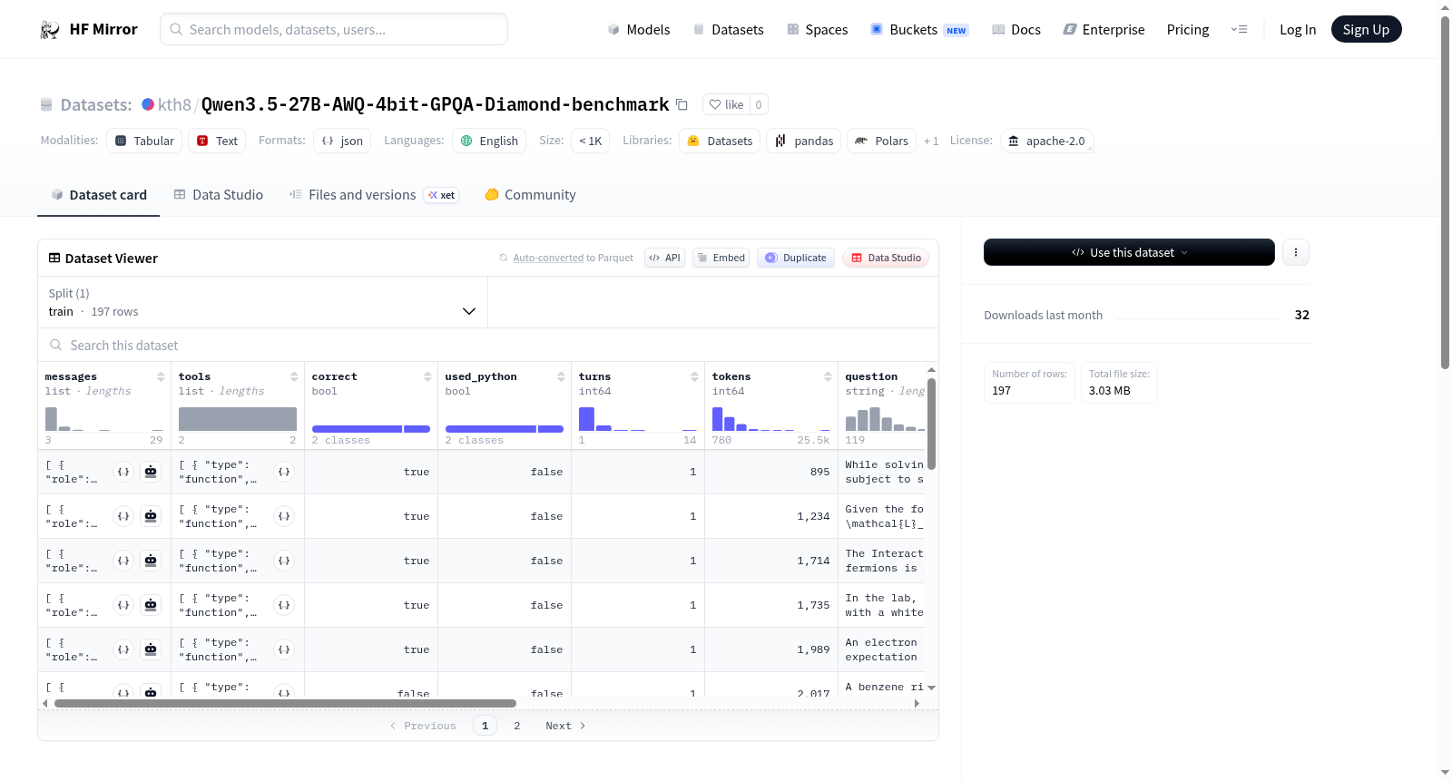
Task: Open Buckets in the top navigation
Action: tap(919, 29)
